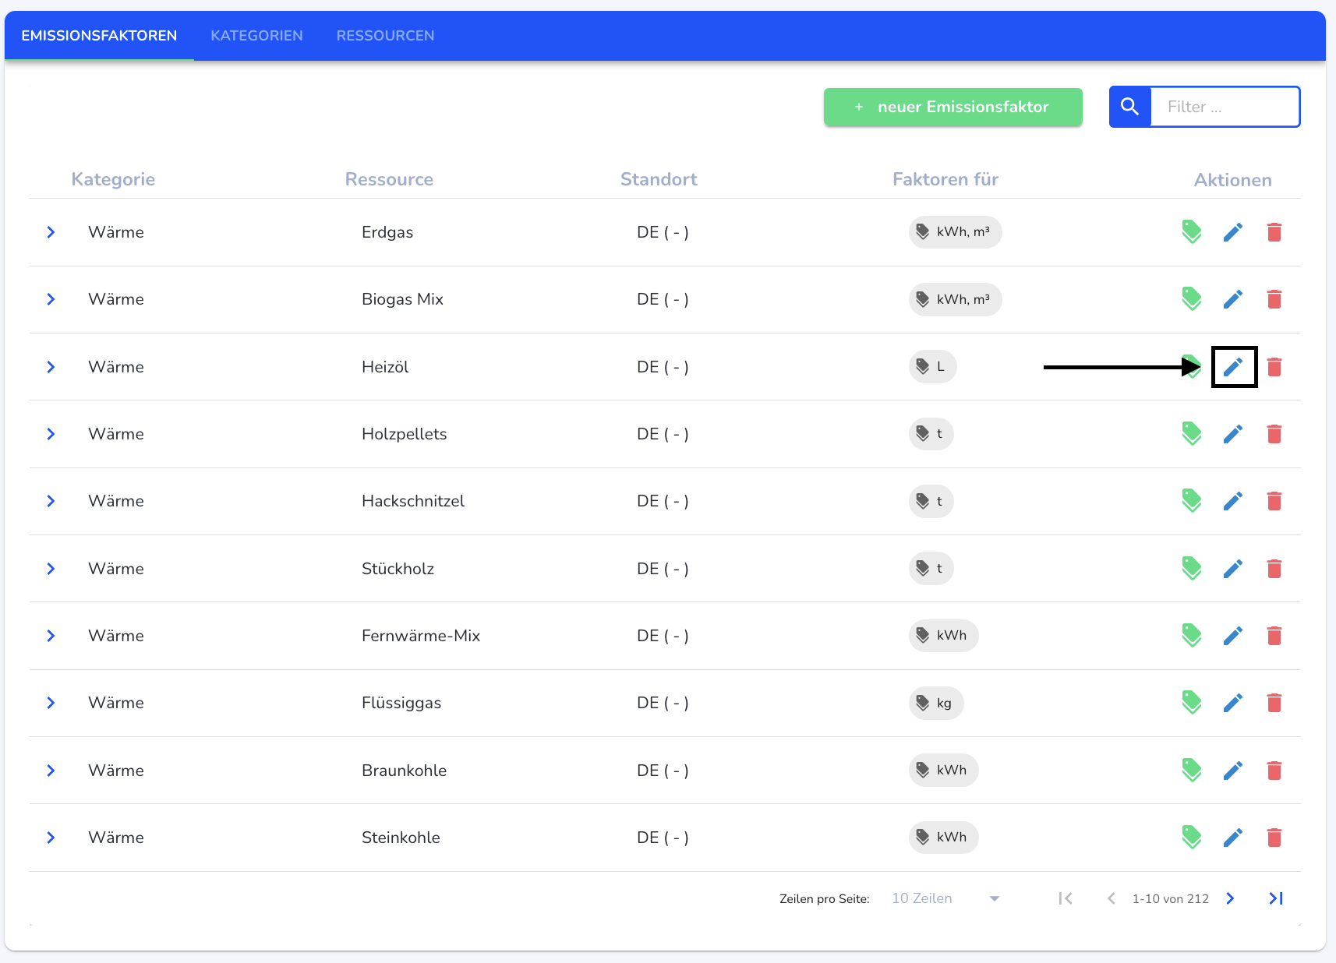
Task: Open the green tag icon for Erdgas
Action: tap(1192, 232)
